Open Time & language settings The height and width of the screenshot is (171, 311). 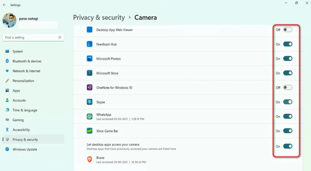pos(33,110)
